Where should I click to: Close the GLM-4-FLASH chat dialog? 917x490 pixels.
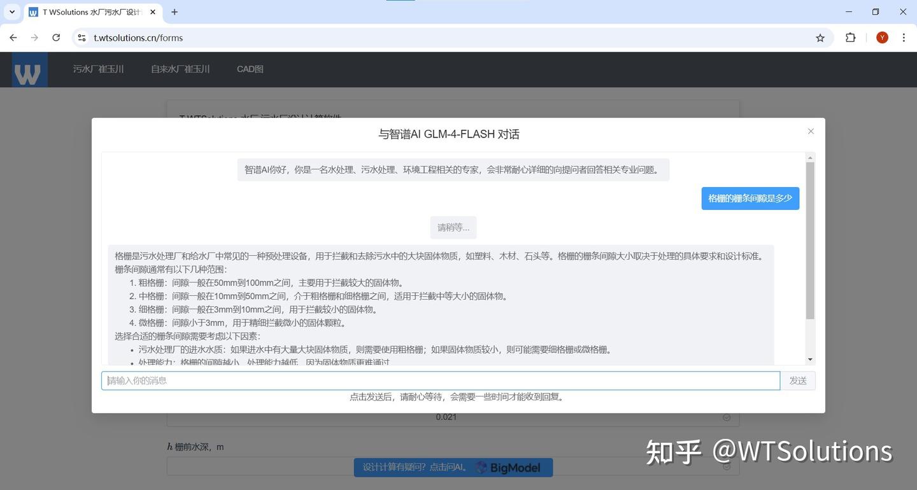pos(811,131)
